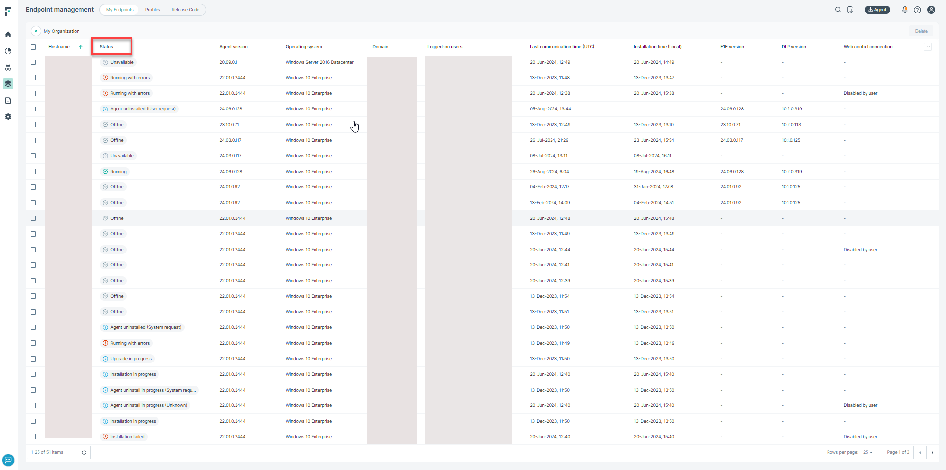
Task: Open help using the question mark icon
Action: (917, 10)
